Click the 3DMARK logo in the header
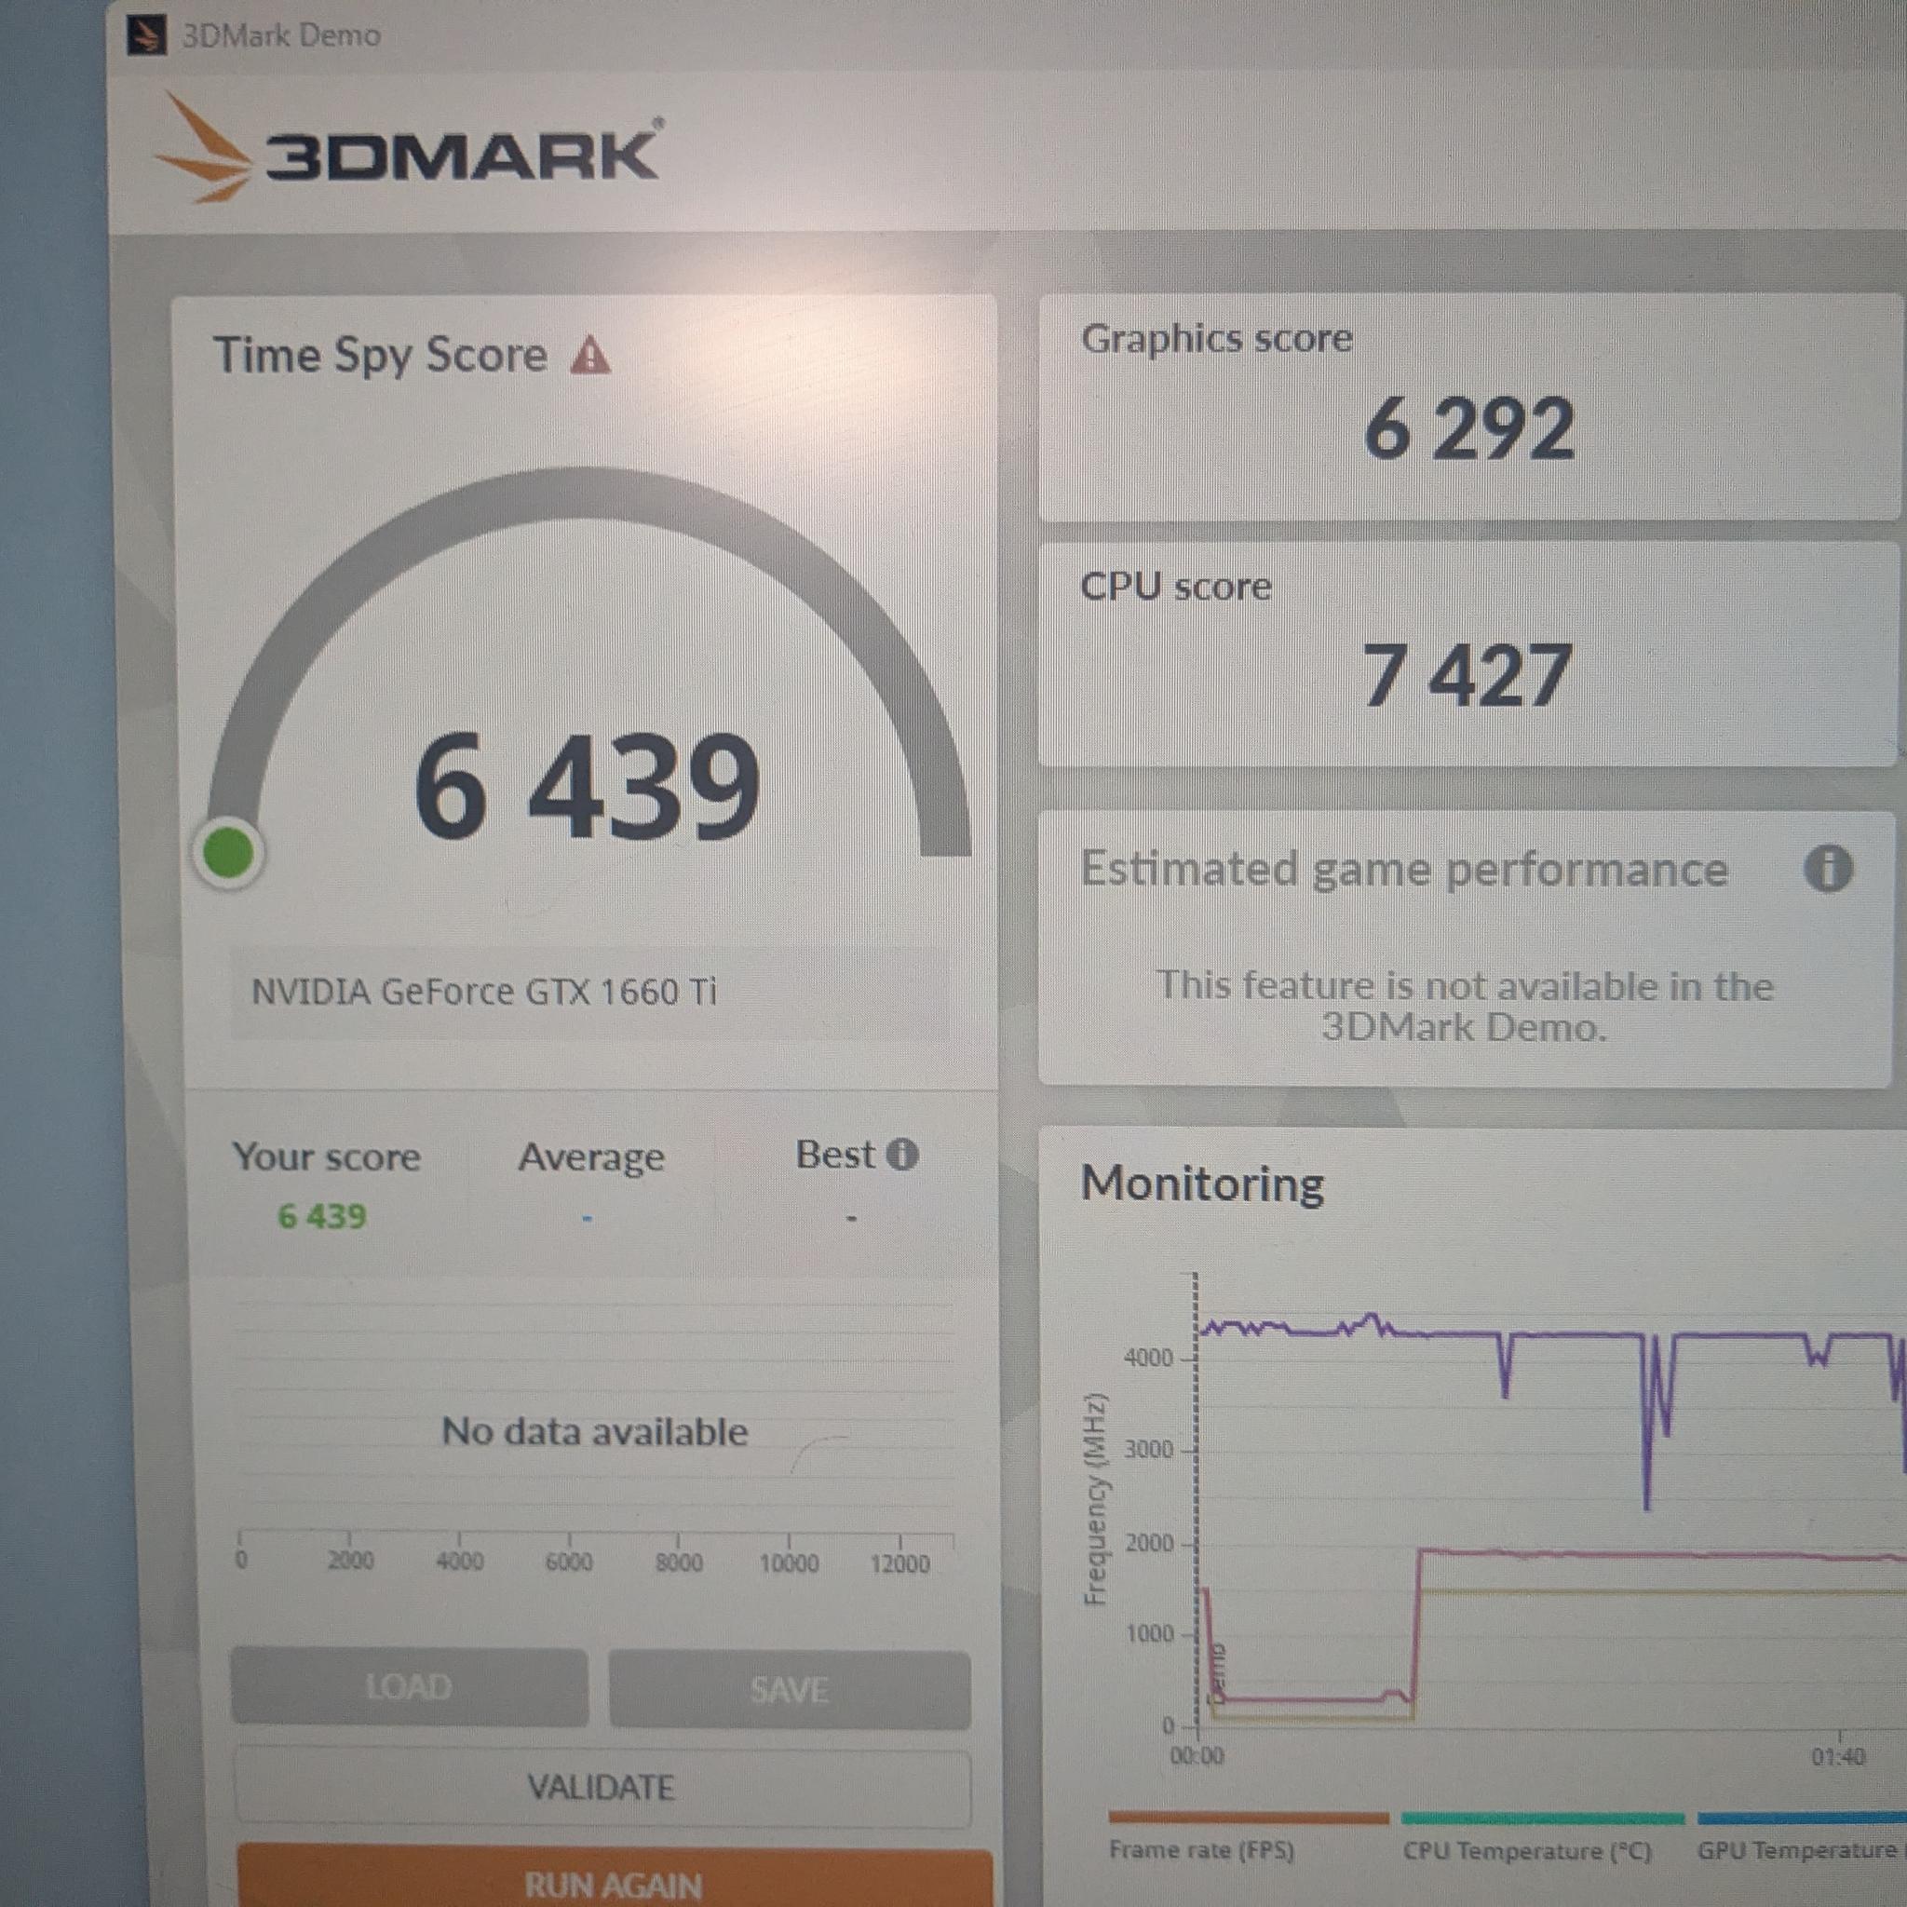 [408, 150]
